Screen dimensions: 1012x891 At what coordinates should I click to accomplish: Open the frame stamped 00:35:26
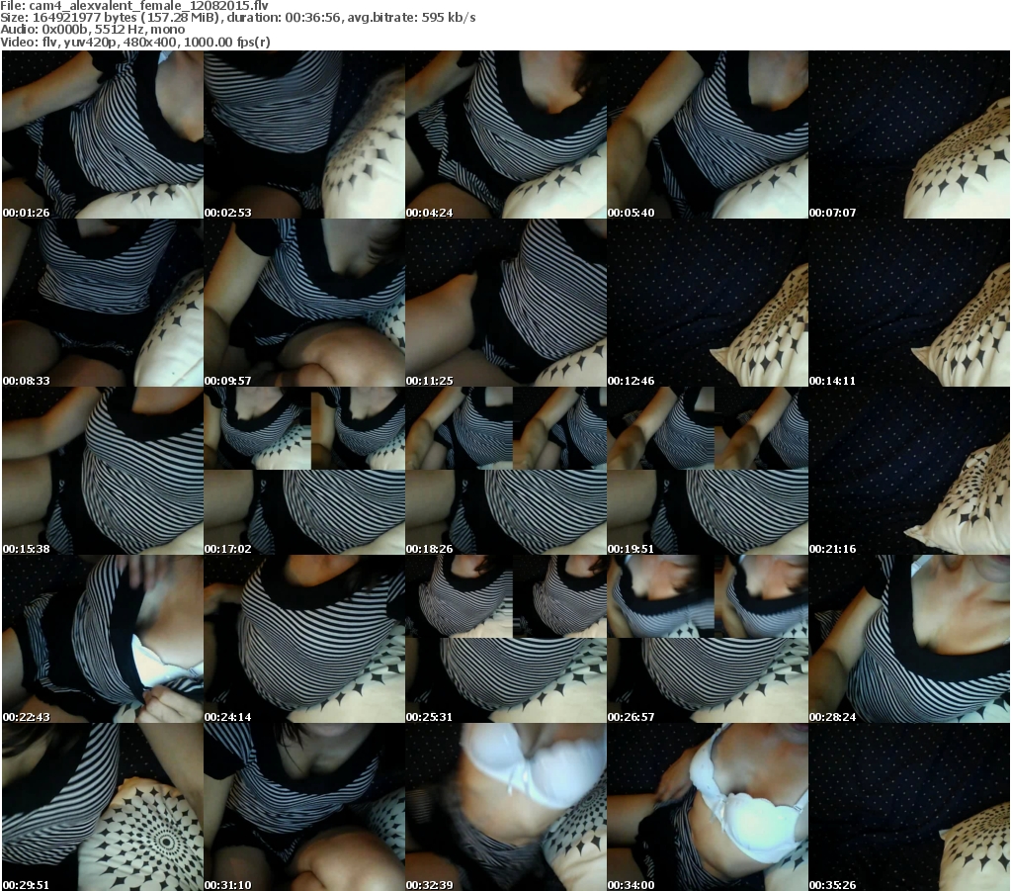[x=909, y=807]
